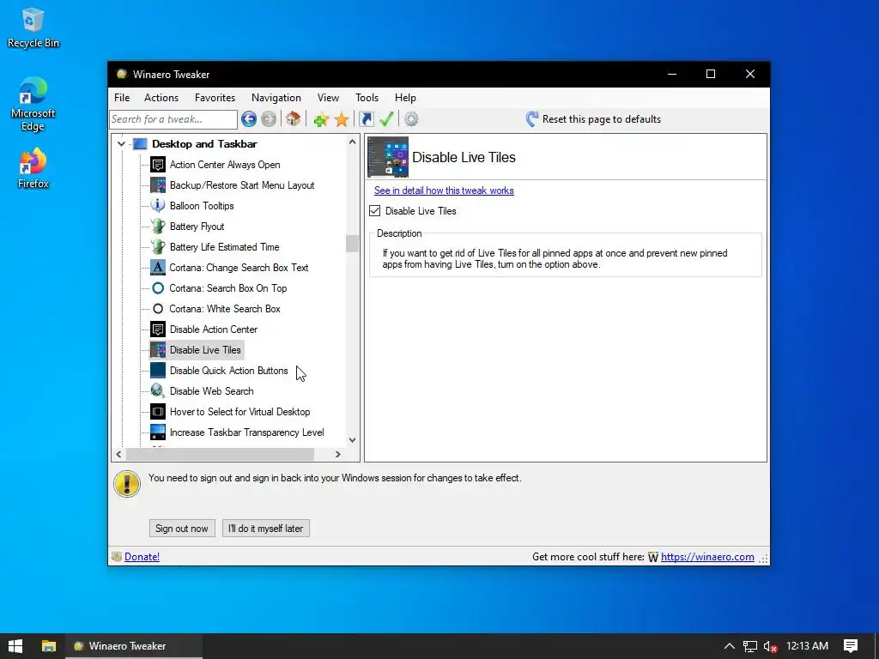Select Balloon Tooltips row text

coord(202,206)
